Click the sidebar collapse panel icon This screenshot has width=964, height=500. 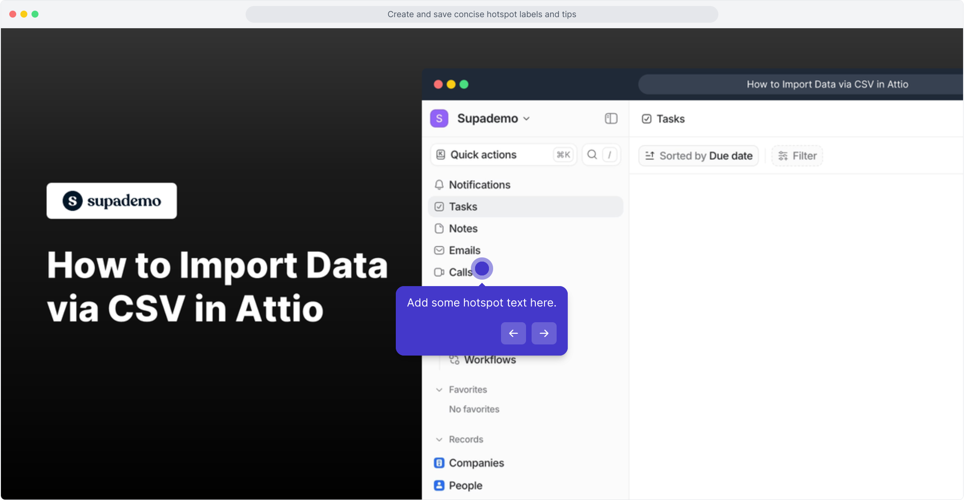click(x=611, y=119)
